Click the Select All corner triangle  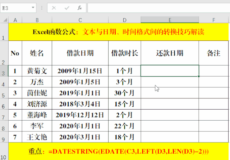coord(5,20)
